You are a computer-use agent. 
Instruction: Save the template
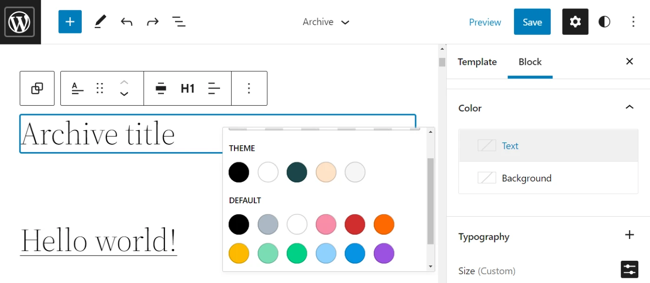(x=532, y=22)
